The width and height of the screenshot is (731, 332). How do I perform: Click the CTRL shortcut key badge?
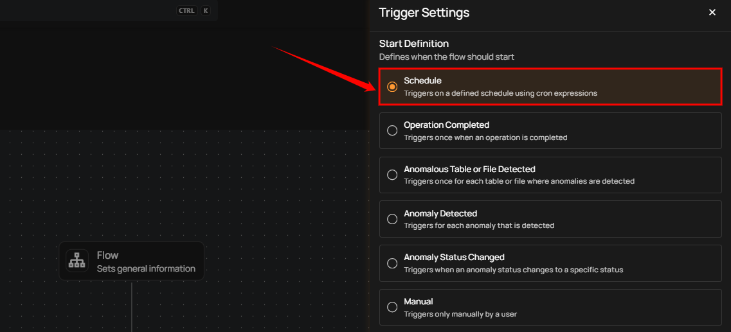(186, 10)
